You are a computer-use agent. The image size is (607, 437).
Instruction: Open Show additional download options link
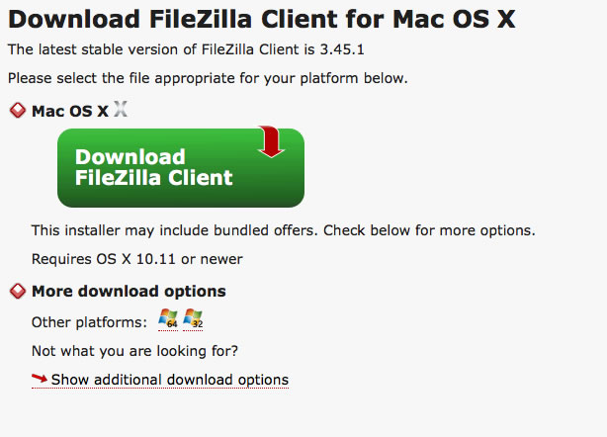(170, 380)
